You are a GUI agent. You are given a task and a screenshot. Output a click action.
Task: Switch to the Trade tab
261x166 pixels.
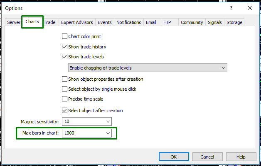[x=50, y=22]
